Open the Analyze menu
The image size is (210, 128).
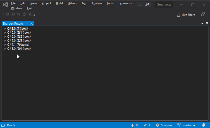point(96,3)
